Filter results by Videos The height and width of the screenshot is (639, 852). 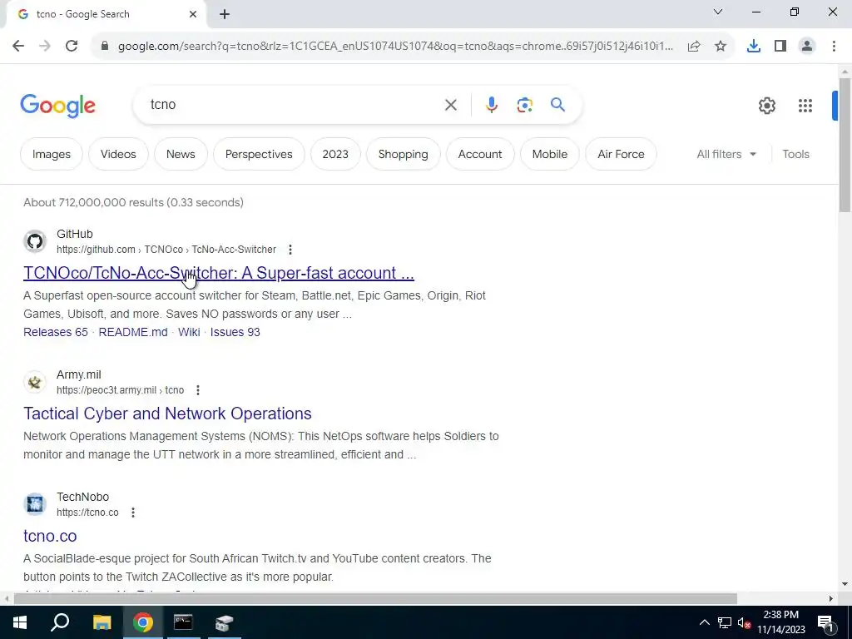118,154
